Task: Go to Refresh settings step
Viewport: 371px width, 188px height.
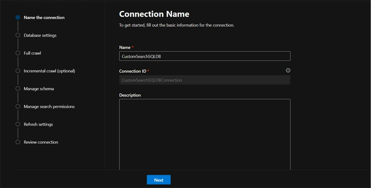Action: (38, 124)
